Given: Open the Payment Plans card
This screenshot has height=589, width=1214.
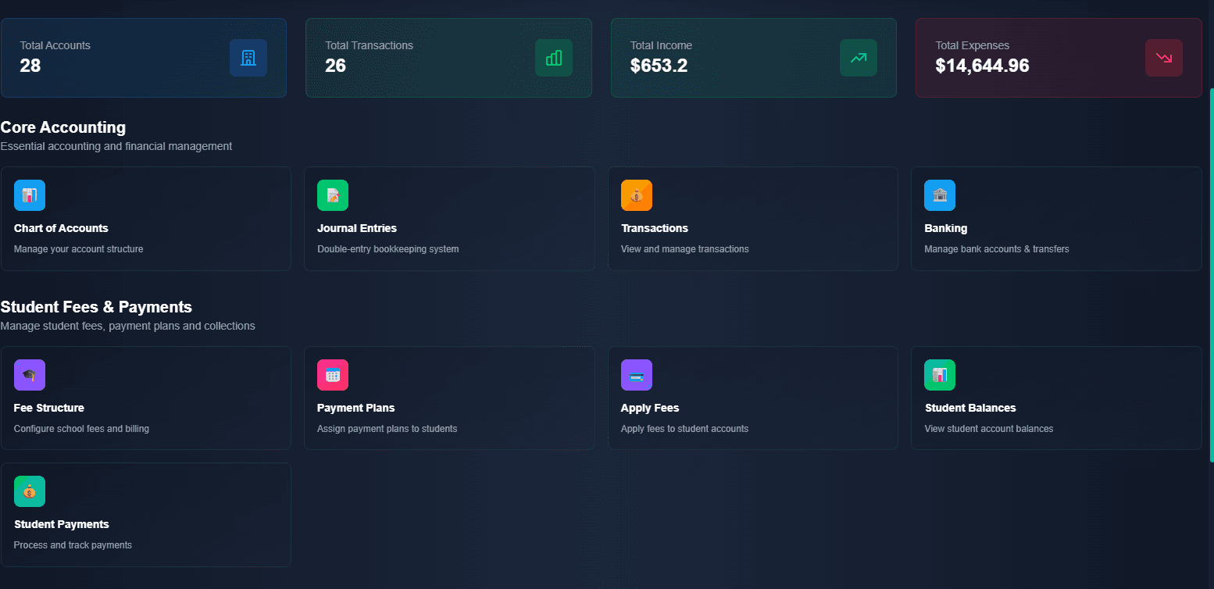Looking at the screenshot, I should pos(449,398).
